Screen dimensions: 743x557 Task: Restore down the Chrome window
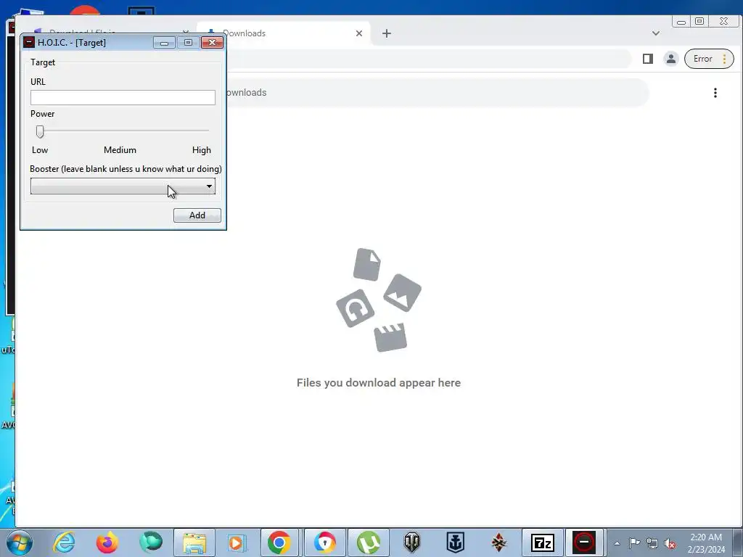coord(699,21)
